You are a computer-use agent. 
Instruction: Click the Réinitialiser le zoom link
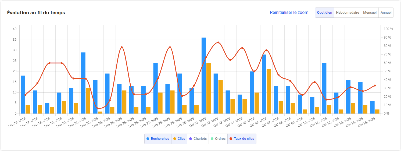coord(289,13)
